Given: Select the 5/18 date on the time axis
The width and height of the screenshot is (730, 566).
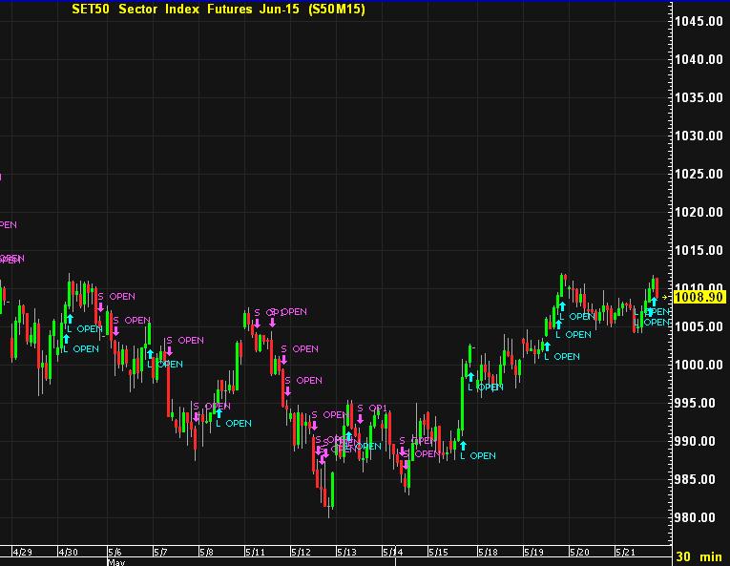Looking at the screenshot, I should click(488, 552).
